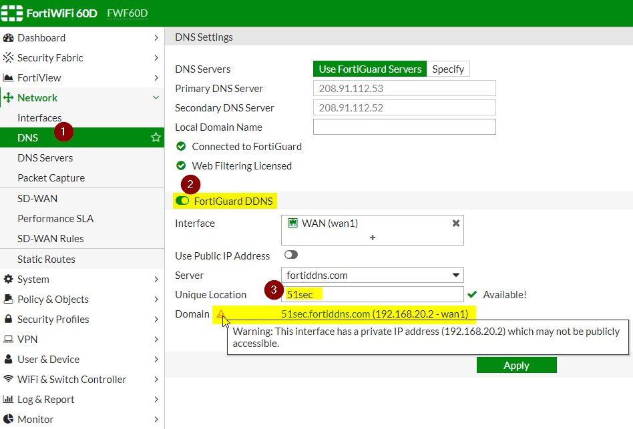
Task: Open the SD-WAN Rules page
Action: pos(82,239)
